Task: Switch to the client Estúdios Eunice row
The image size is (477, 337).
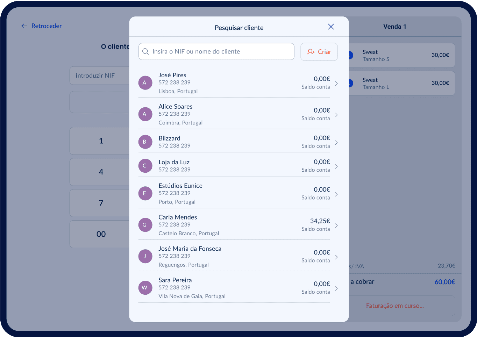Action: click(234, 193)
